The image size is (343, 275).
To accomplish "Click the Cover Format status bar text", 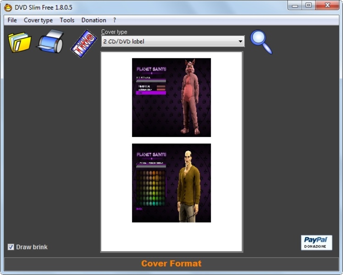I will pyautogui.click(x=171, y=264).
